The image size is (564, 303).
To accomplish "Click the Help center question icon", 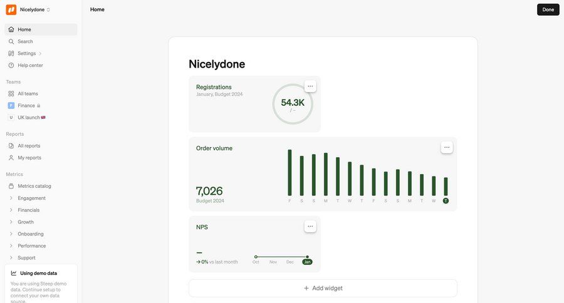I will point(11,65).
